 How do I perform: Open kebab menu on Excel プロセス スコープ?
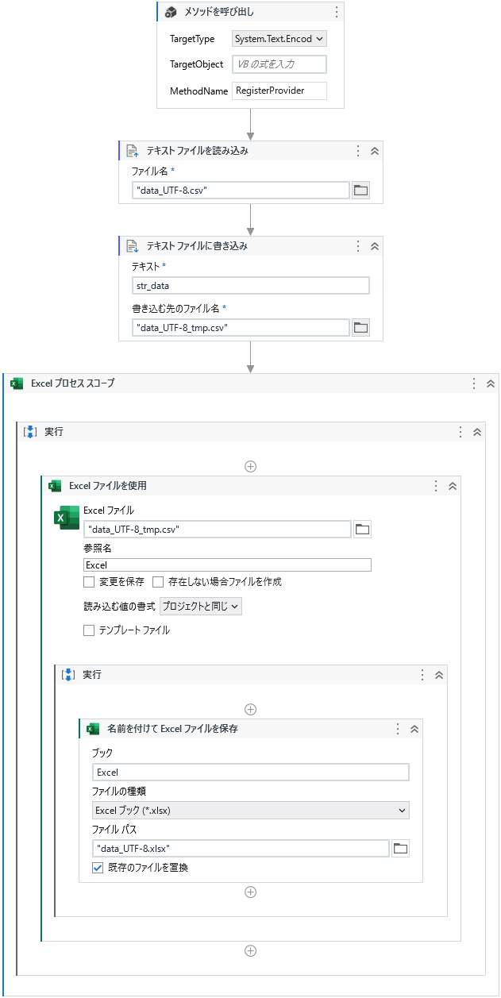pos(474,383)
